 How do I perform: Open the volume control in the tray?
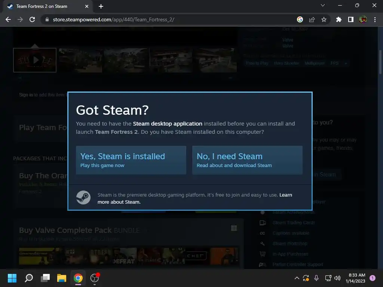pyautogui.click(x=337, y=278)
